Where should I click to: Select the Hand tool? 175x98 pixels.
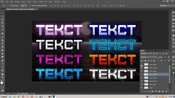pos(2,74)
